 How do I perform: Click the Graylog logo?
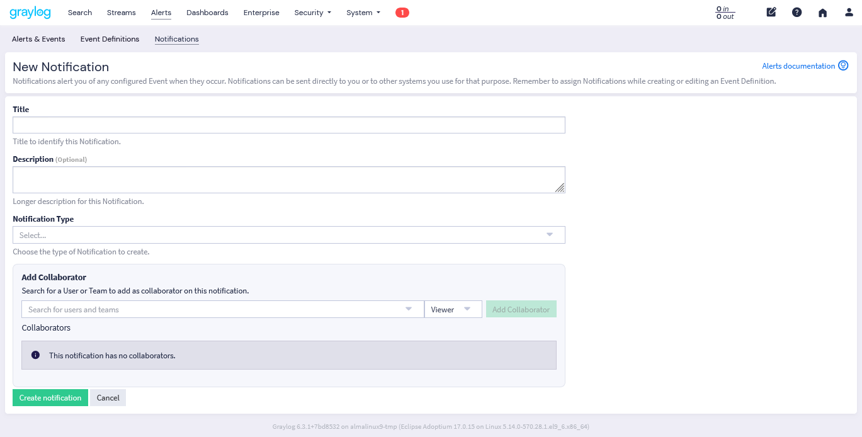pyautogui.click(x=30, y=13)
